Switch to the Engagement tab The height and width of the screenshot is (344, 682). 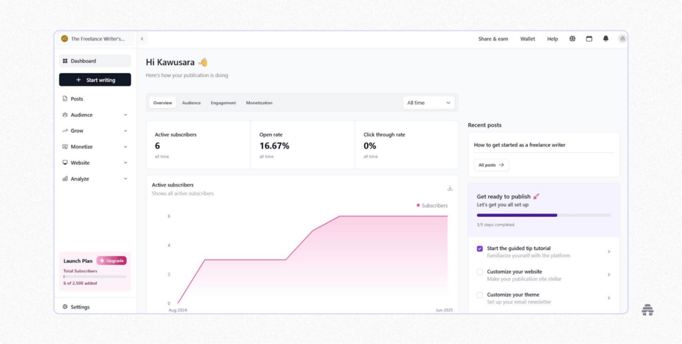pos(223,103)
